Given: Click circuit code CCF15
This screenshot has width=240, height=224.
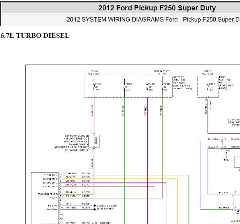Looking at the screenshot, I should (x=86, y=177).
